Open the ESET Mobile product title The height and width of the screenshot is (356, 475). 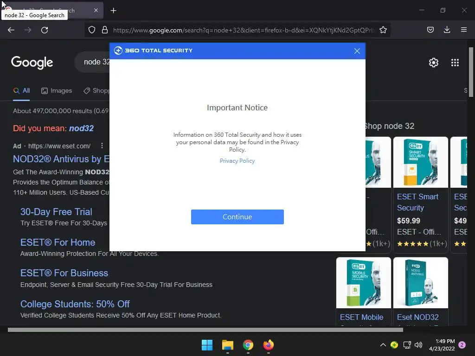[361, 317]
